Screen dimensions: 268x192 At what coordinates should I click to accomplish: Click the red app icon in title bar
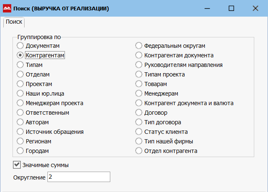(7, 8)
